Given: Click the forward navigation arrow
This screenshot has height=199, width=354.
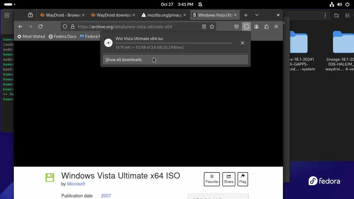Looking at the screenshot, I should coord(30,27).
